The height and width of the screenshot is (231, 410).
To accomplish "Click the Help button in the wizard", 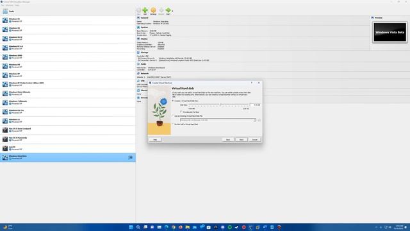I will pyautogui.click(x=155, y=140).
